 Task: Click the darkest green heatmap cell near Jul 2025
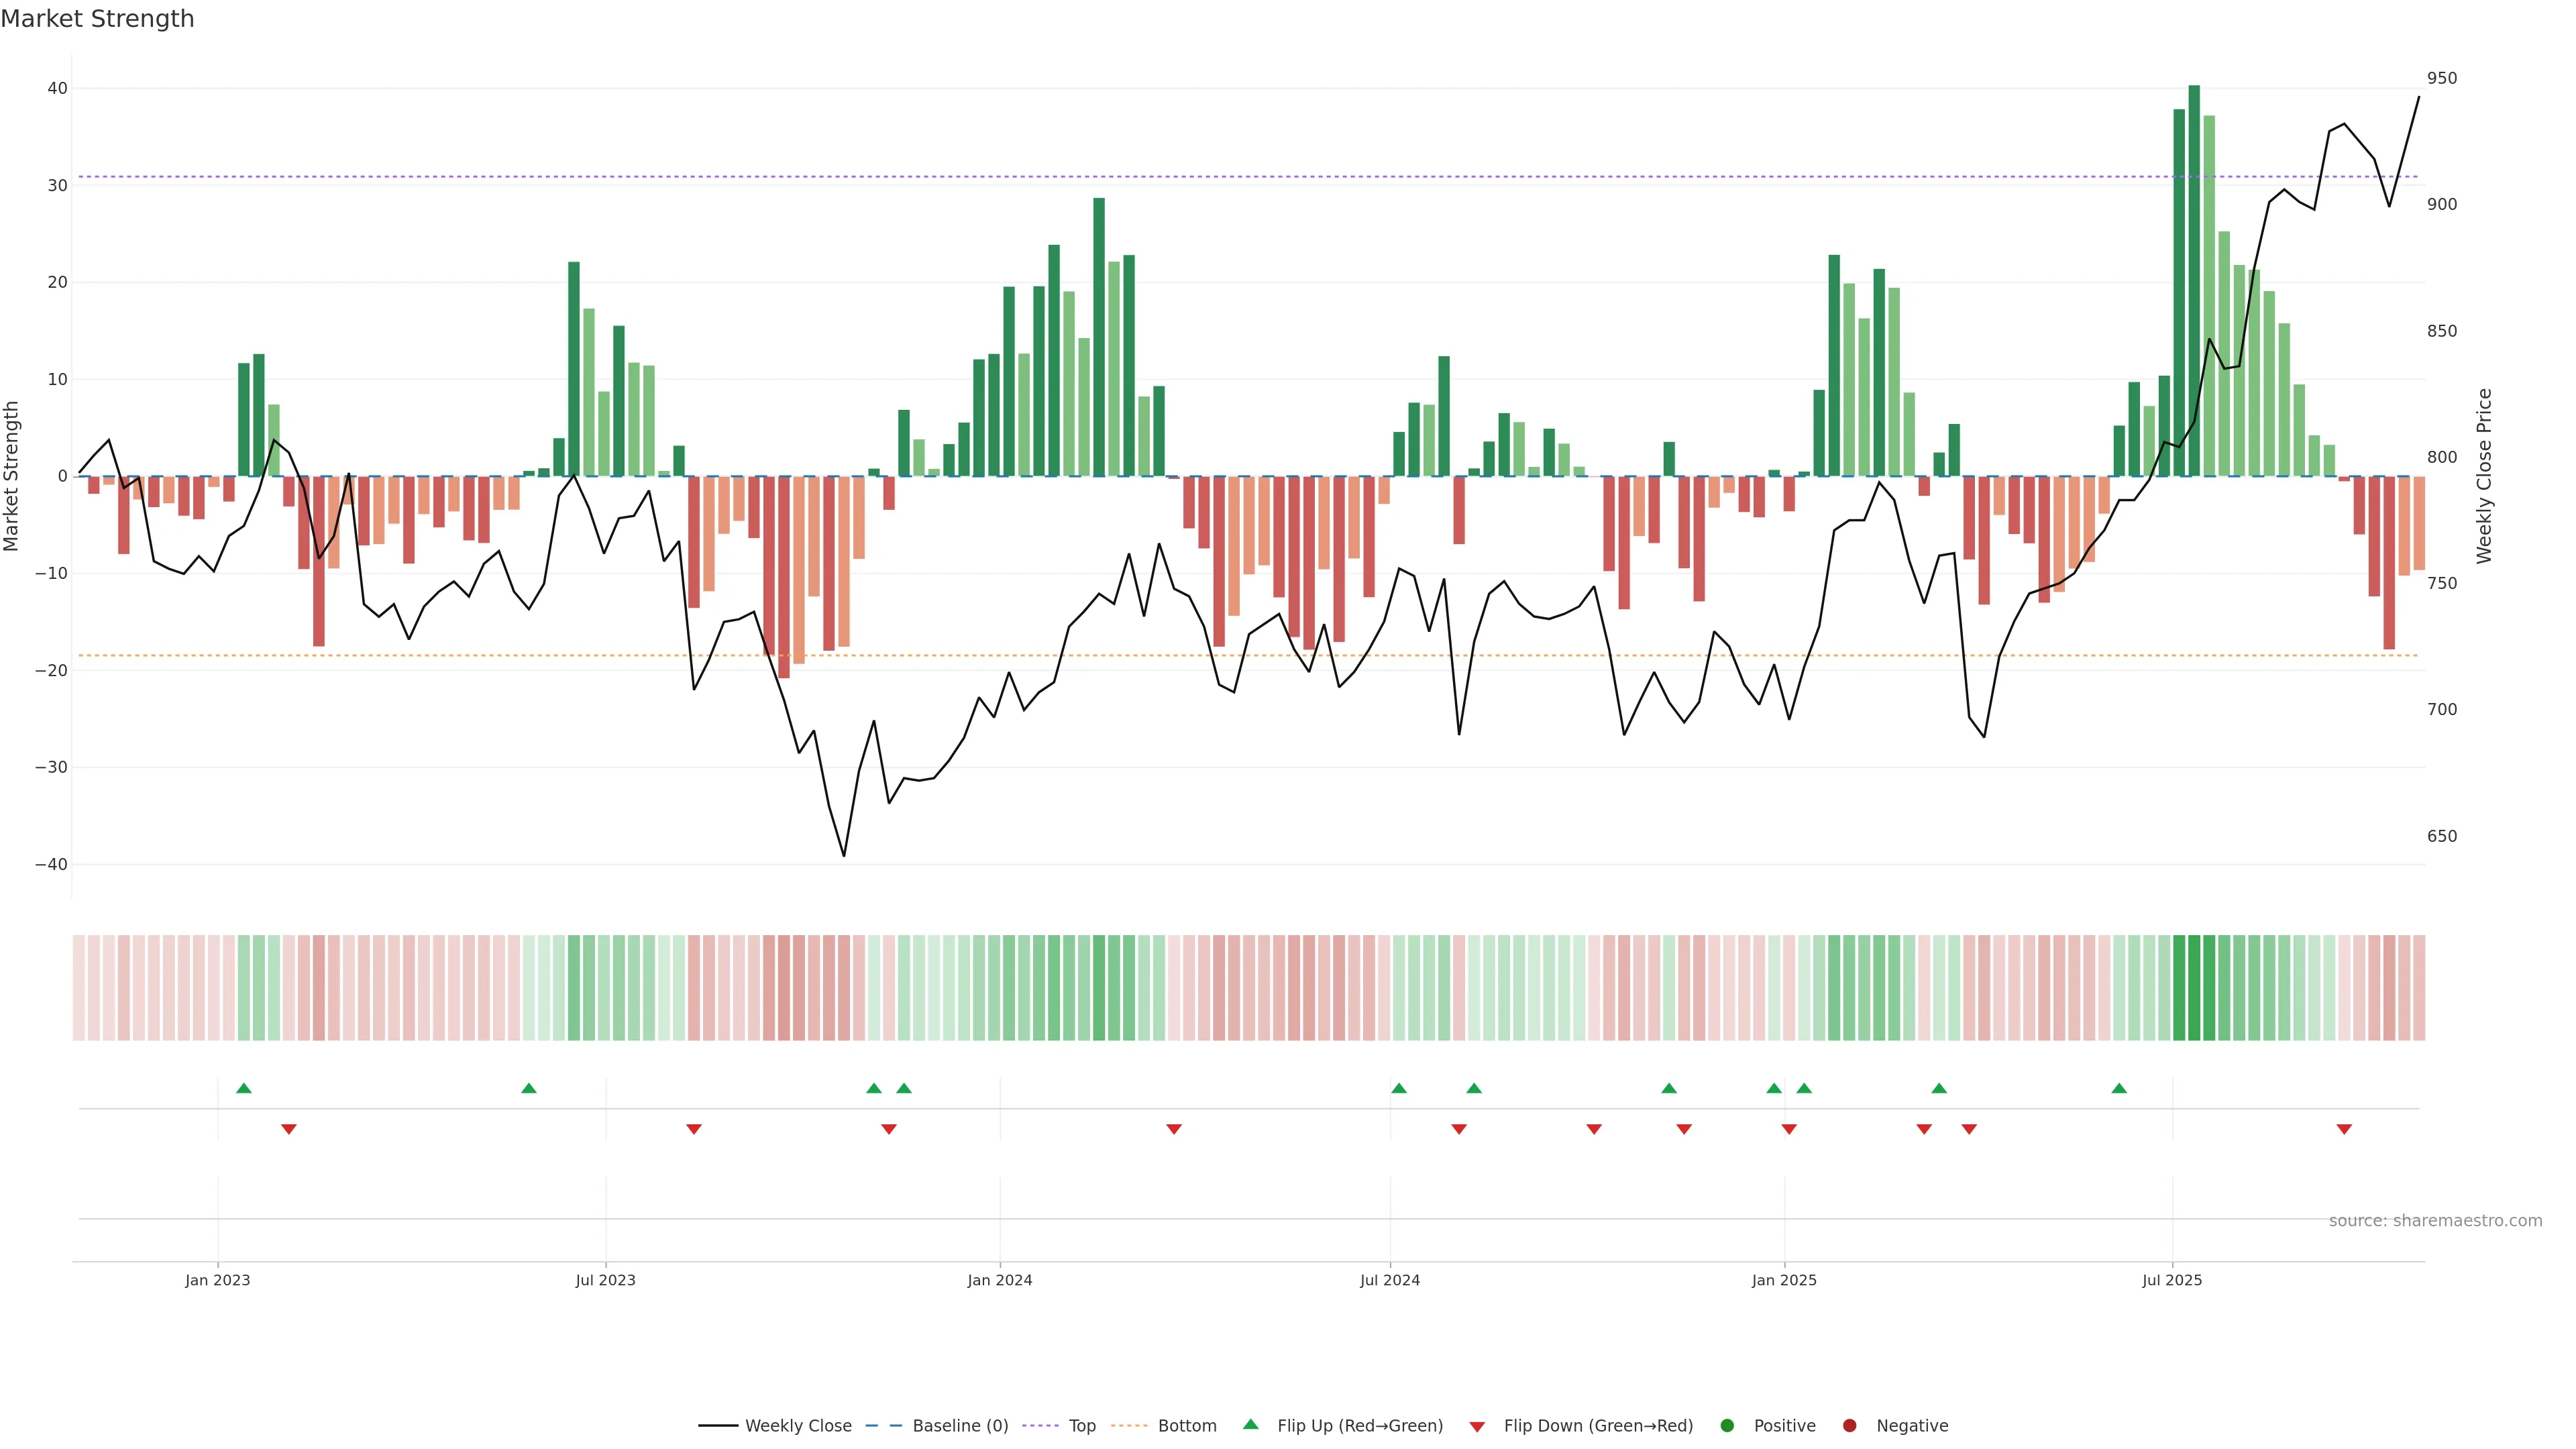(2194, 988)
